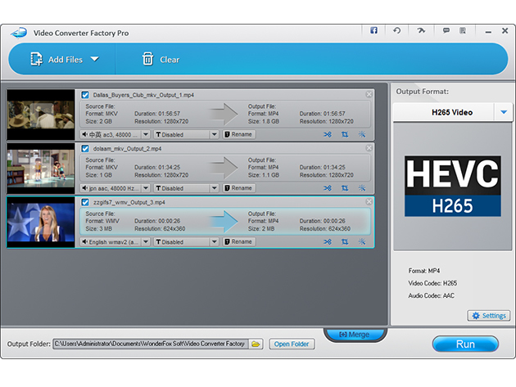The width and height of the screenshot is (516, 387).
Task: Clear the file list
Action: tap(161, 60)
